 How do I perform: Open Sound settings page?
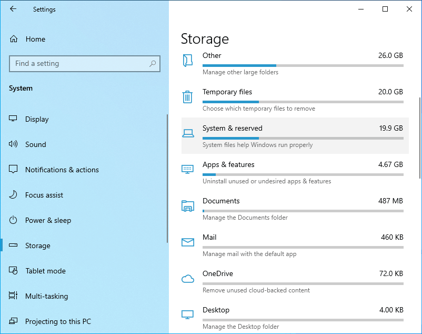pos(84,144)
